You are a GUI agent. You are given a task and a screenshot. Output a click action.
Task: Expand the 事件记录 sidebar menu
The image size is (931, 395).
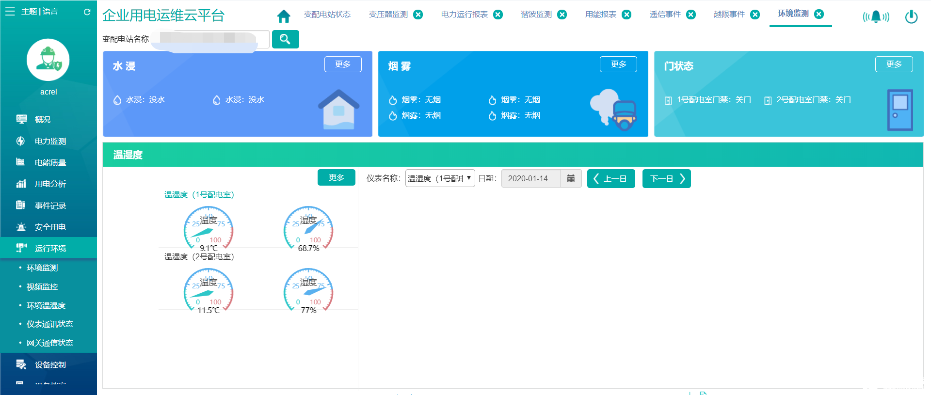pos(48,205)
